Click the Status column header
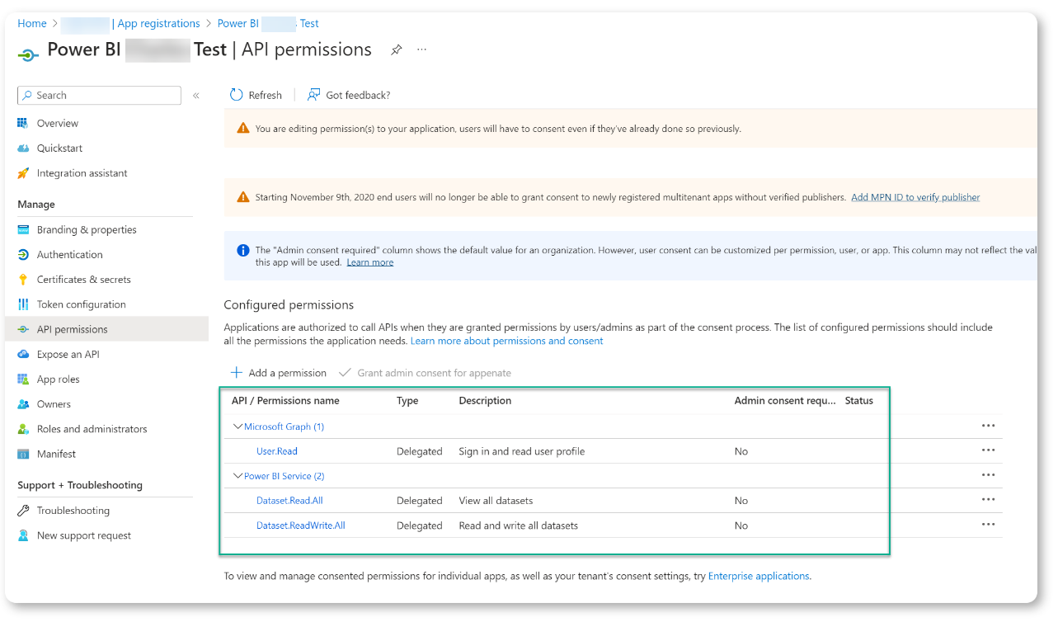The width and height of the screenshot is (1058, 622). point(859,401)
